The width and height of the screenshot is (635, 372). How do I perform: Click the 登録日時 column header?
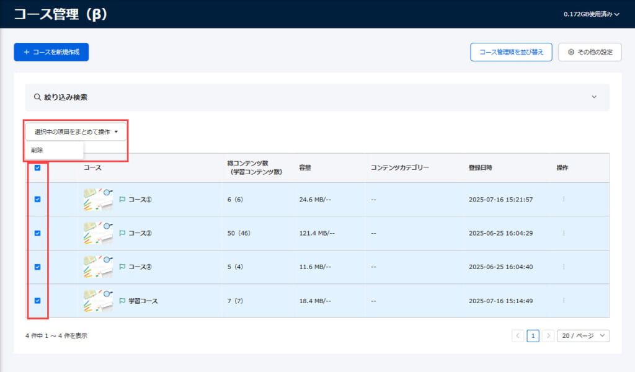(481, 167)
